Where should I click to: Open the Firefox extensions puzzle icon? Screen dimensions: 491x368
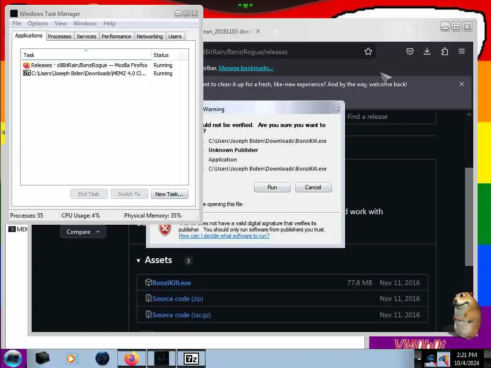(x=444, y=51)
